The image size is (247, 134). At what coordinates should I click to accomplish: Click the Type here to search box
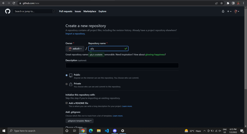pyautogui.click(x=35, y=131)
